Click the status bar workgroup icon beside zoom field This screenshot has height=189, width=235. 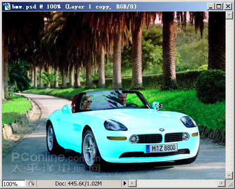coord(31,184)
